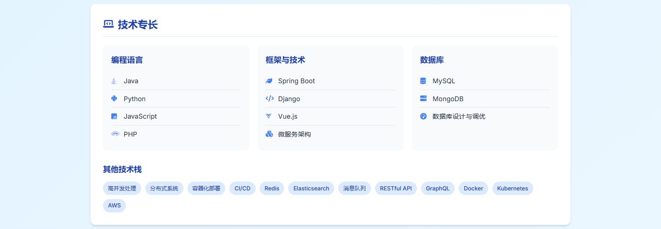Click the Vue.js text label
This screenshot has width=661, height=229.
click(x=288, y=116)
